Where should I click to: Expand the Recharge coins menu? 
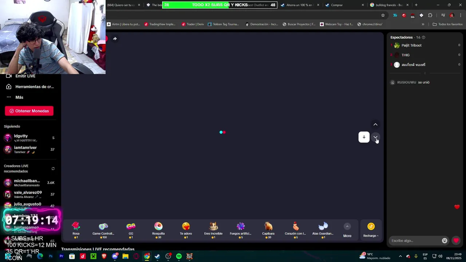point(371,230)
